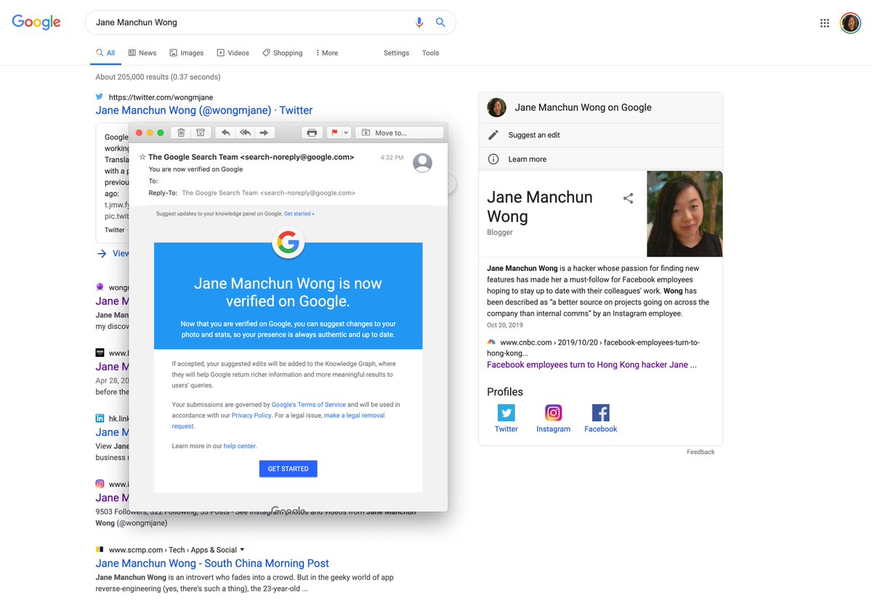Reply to the Google Search Team email
Screen dimensions: 872x603
(225, 132)
